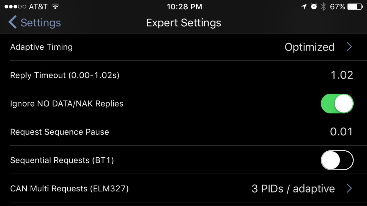Edit Request Sequence Pause value 0.01
The height and width of the screenshot is (206, 367).
coord(341,132)
